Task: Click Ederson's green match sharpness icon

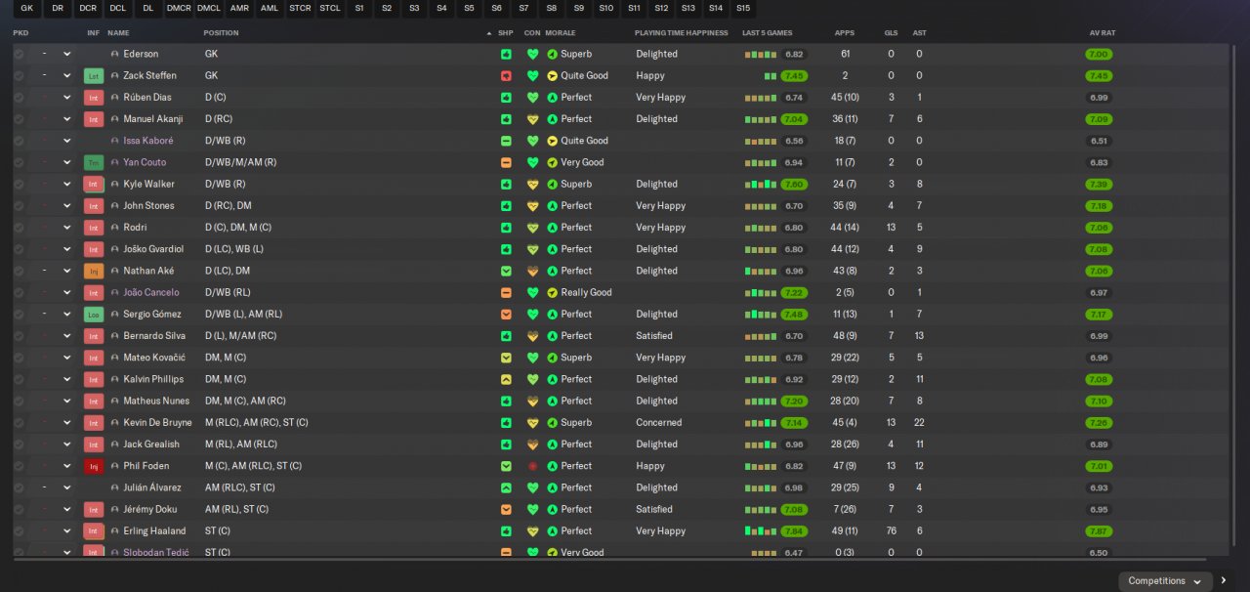Action: tap(506, 54)
